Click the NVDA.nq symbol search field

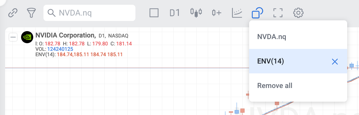click(x=89, y=13)
